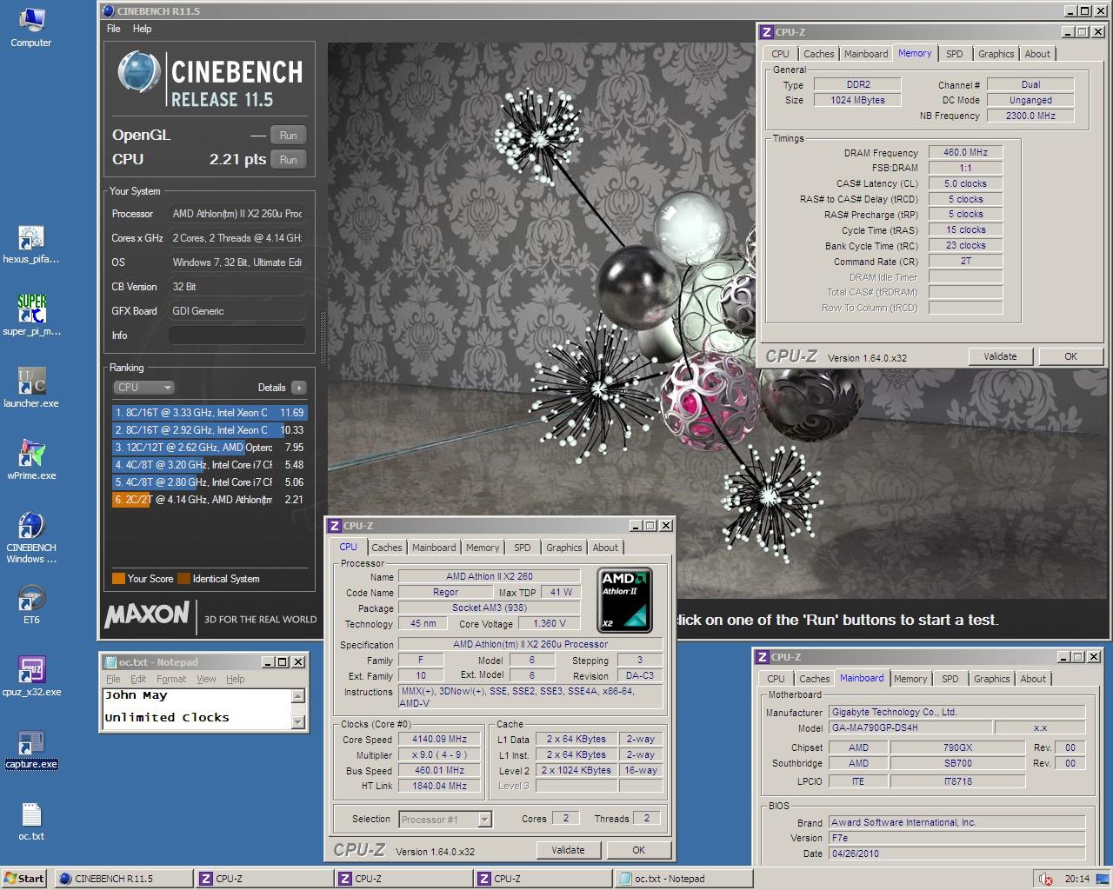Image resolution: width=1113 pixels, height=890 pixels.
Task: Click Validate in CPU-Z CPU window
Action: (568, 850)
